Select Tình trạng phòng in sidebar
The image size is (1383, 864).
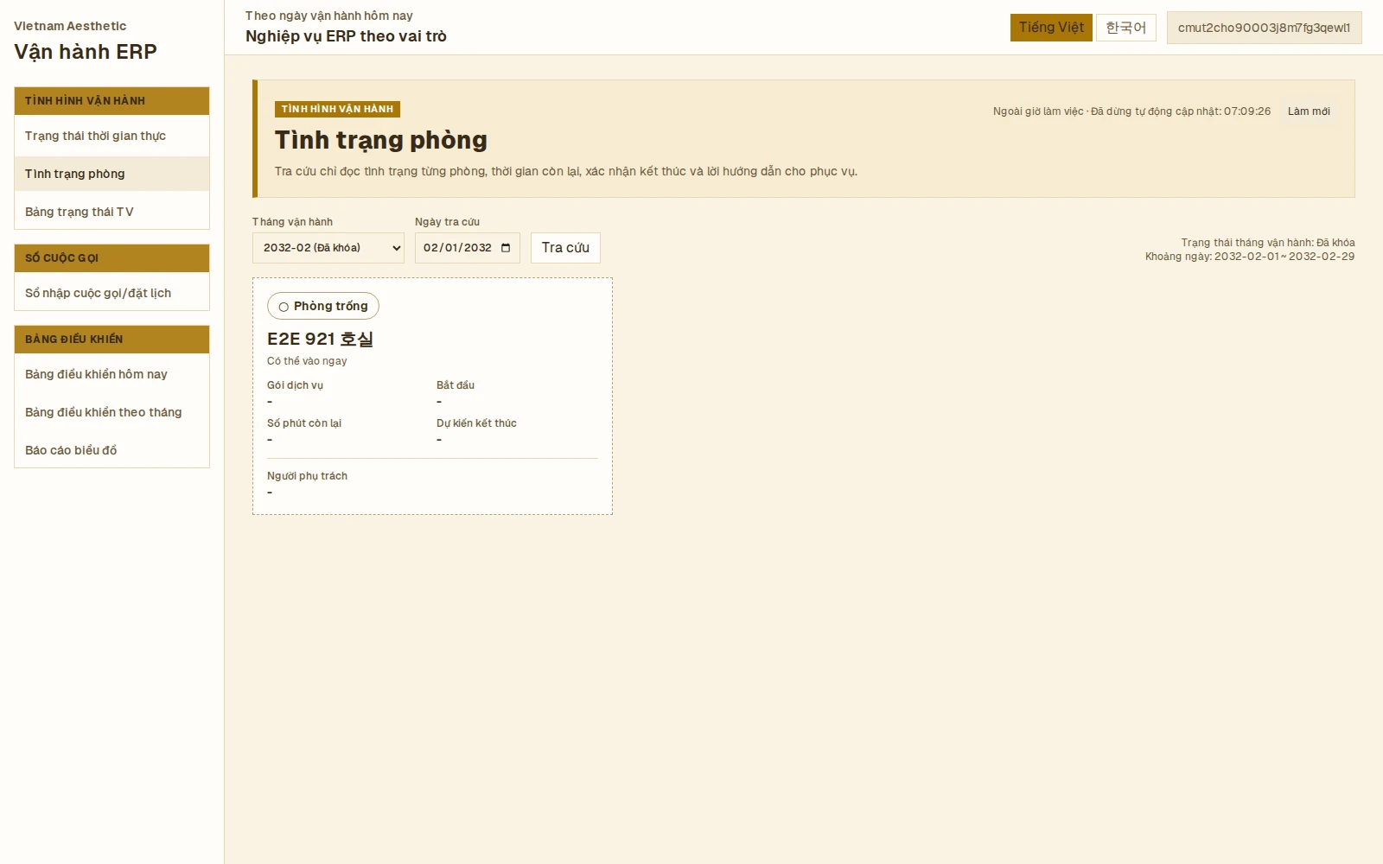pos(112,174)
